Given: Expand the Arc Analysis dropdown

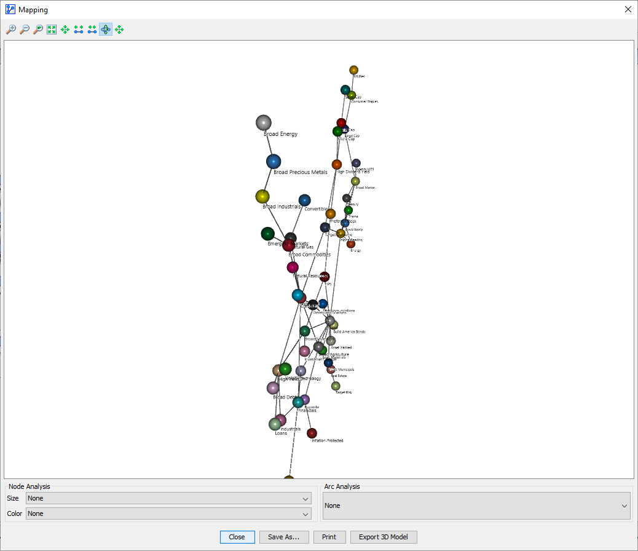Looking at the screenshot, I should 477,505.
